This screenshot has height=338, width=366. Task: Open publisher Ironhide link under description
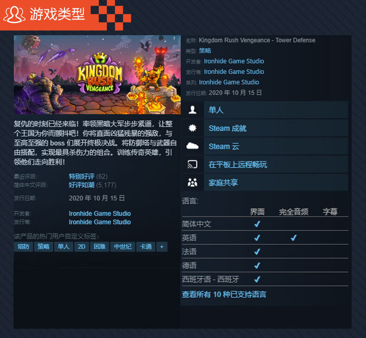100,222
